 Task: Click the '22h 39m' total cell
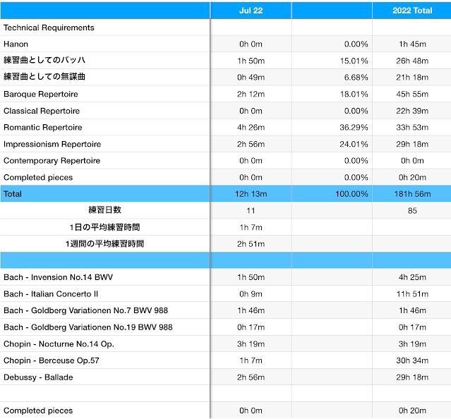(x=412, y=111)
